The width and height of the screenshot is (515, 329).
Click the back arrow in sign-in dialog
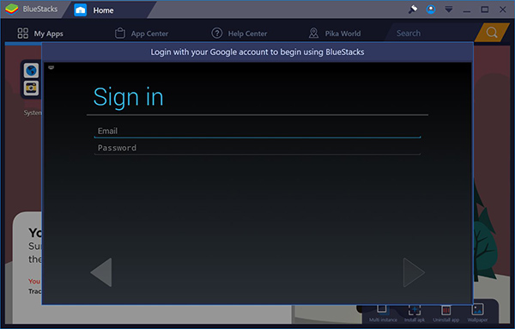[x=101, y=272]
